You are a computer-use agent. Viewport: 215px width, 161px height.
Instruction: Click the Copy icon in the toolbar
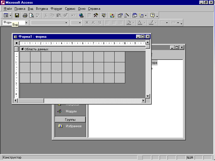(x=52, y=15)
